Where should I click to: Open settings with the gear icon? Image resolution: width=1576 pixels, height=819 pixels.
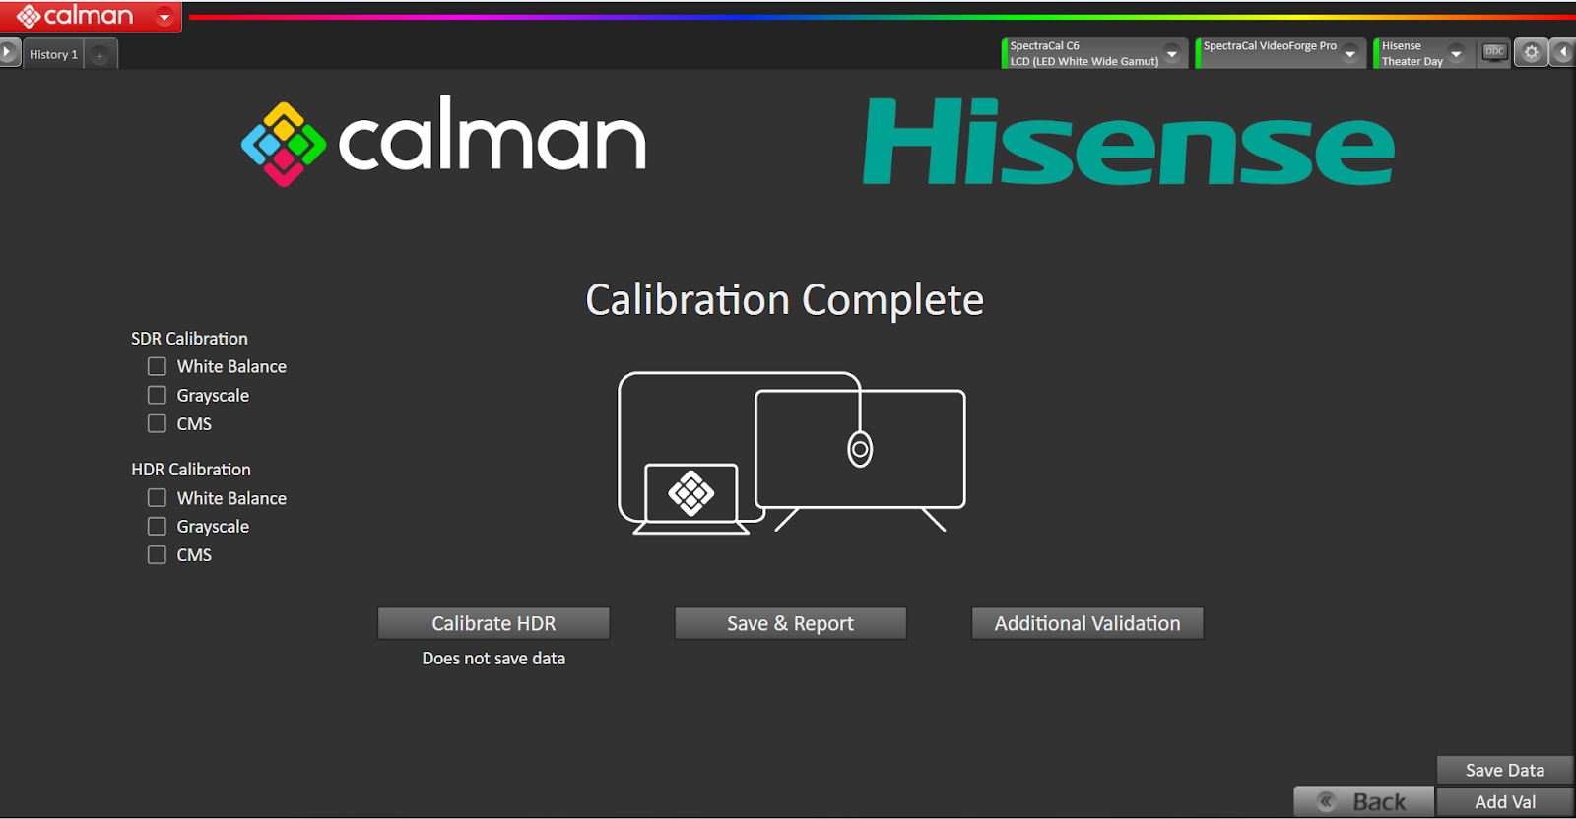click(1531, 52)
